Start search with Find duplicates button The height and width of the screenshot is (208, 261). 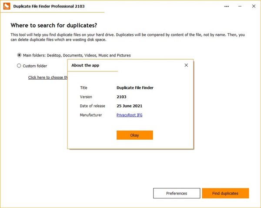click(225, 193)
